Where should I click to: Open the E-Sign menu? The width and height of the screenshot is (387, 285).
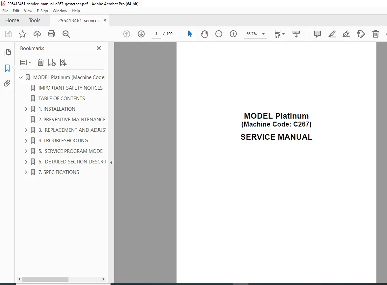(42, 11)
